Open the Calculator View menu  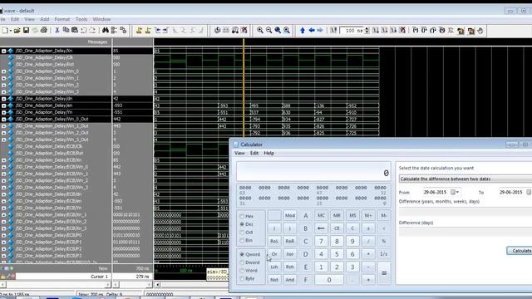coord(239,153)
